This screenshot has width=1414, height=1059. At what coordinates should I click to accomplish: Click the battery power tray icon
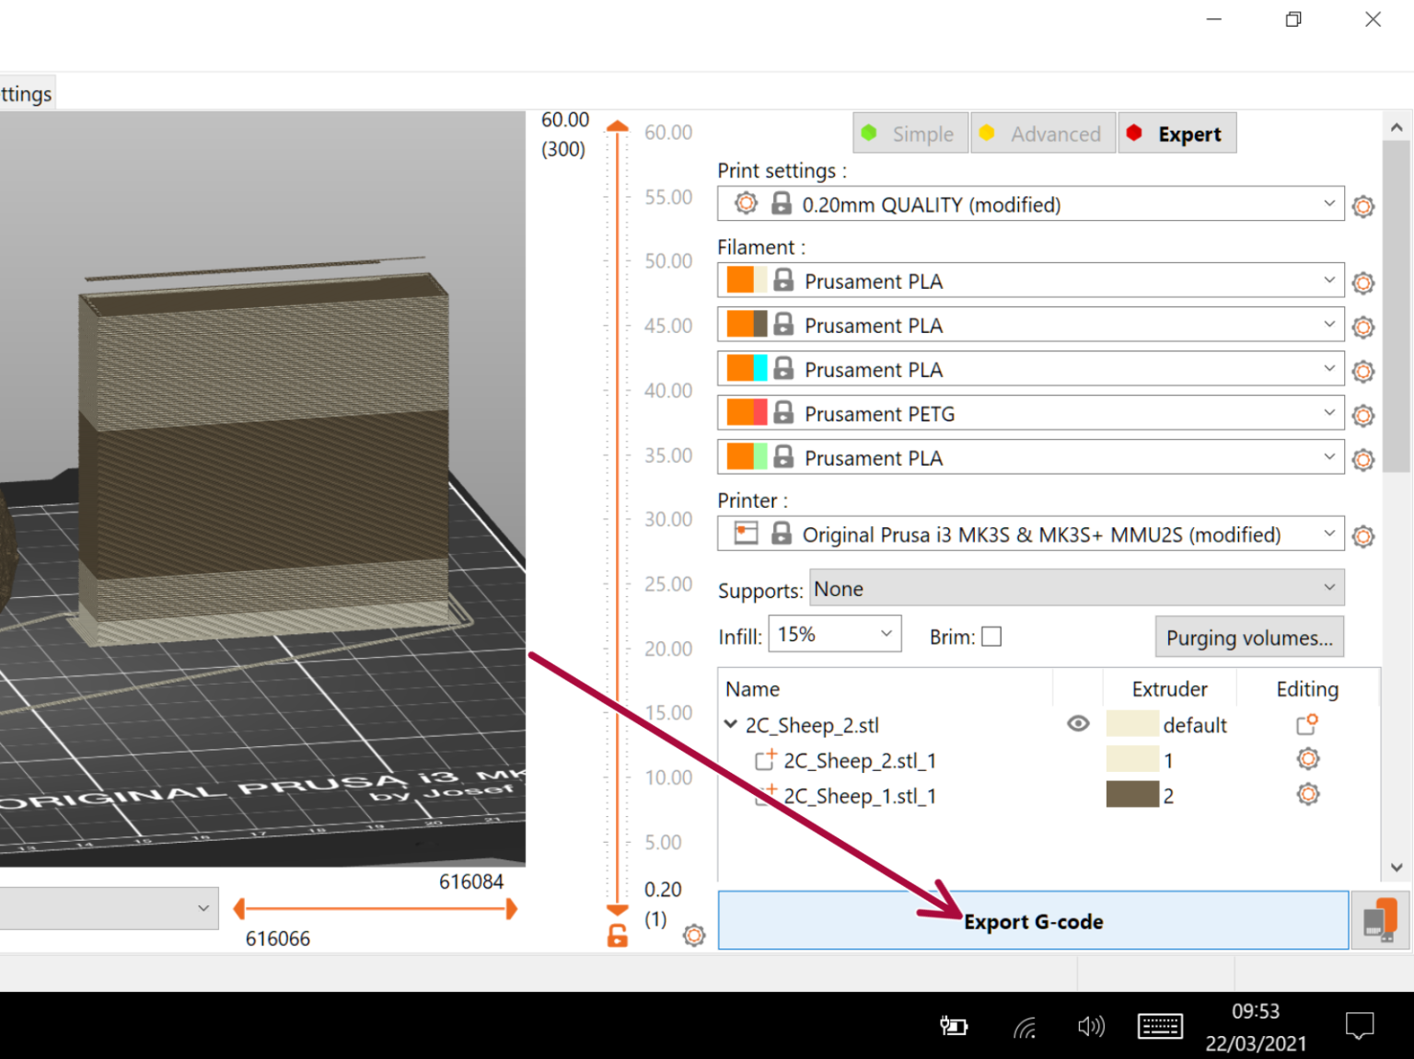point(954,1026)
